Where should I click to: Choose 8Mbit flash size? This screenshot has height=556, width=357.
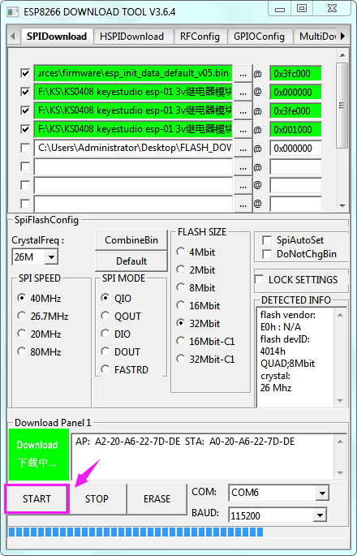(x=196, y=287)
